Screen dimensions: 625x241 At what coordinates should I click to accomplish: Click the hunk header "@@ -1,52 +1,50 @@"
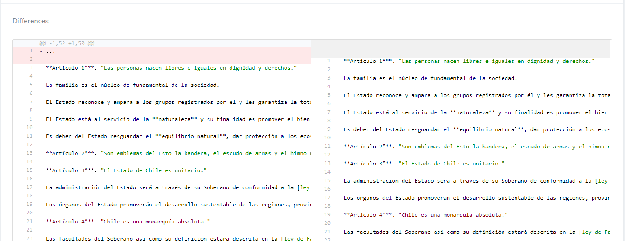click(67, 44)
